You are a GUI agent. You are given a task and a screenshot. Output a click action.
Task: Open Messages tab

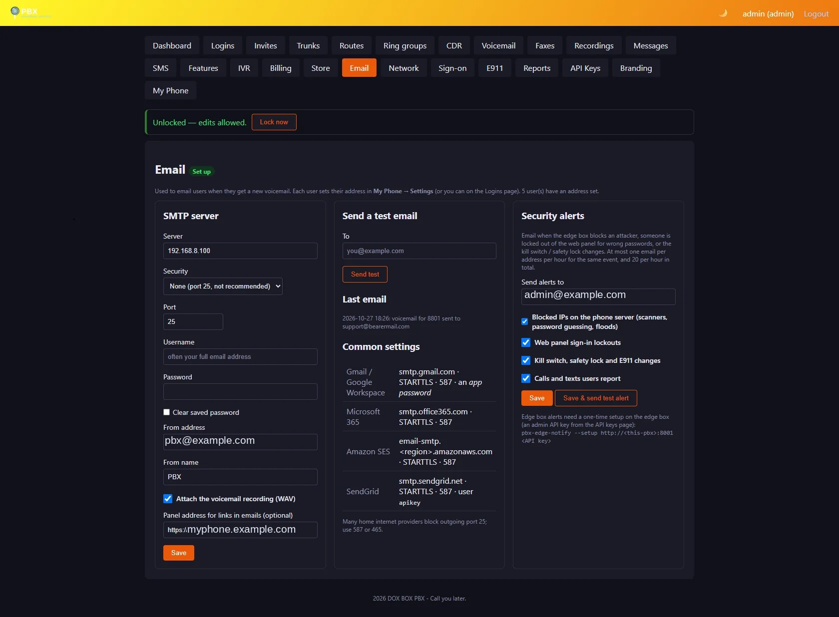pyautogui.click(x=651, y=45)
